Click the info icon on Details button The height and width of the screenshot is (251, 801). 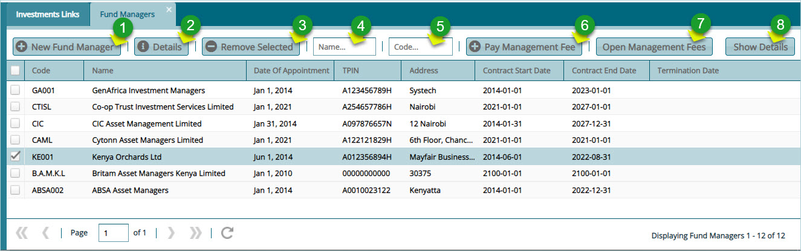click(144, 47)
